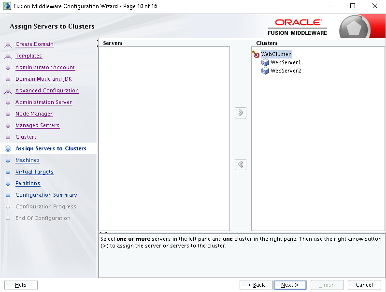386x292 pixels.
Task: Click the Back button
Action: 256,285
